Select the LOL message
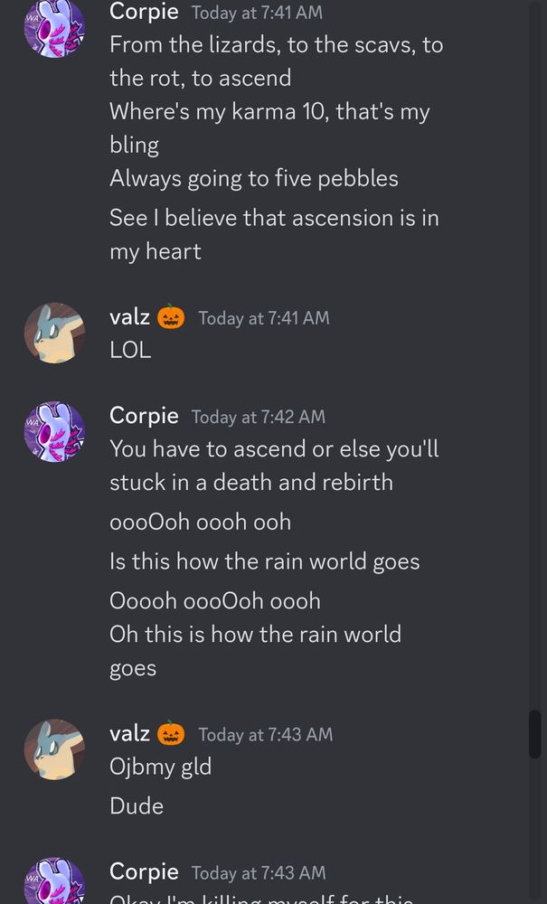The image size is (547, 904). (x=130, y=350)
